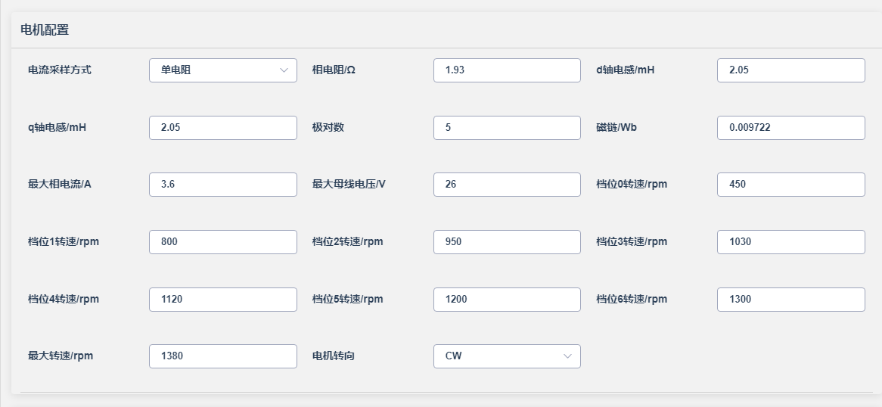This screenshot has height=407, width=882.
Task: Click the 电流采样方式 label
Action: tap(60, 70)
